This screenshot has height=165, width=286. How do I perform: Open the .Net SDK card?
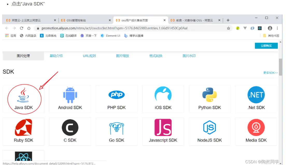(256, 99)
